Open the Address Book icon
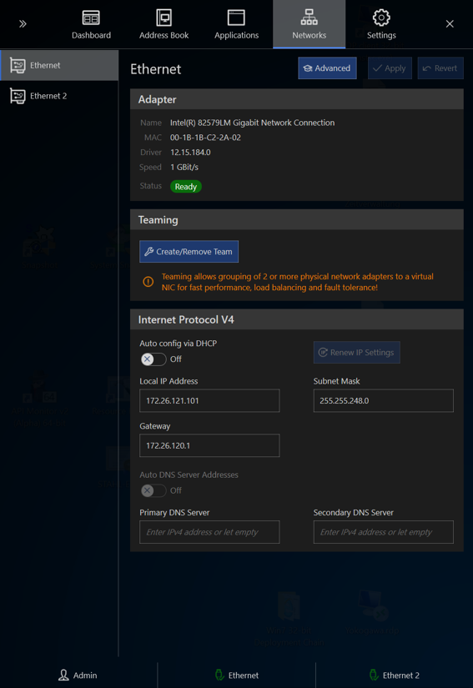This screenshot has width=473, height=688. pyautogui.click(x=164, y=18)
